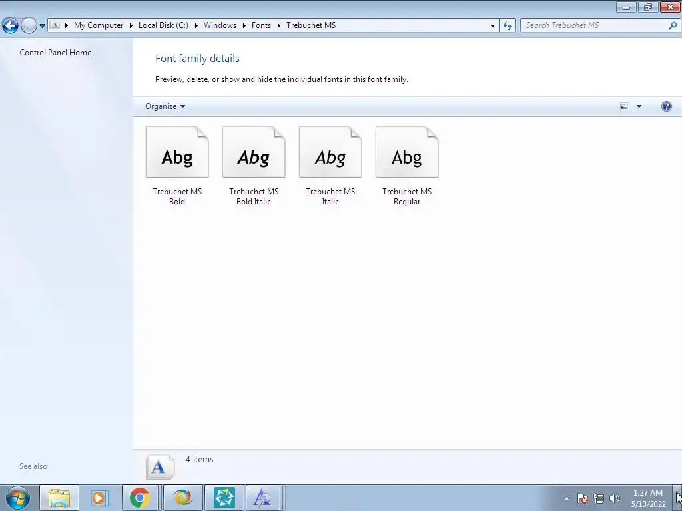682x511 pixels.
Task: Open the Organize menu
Action: coord(165,106)
